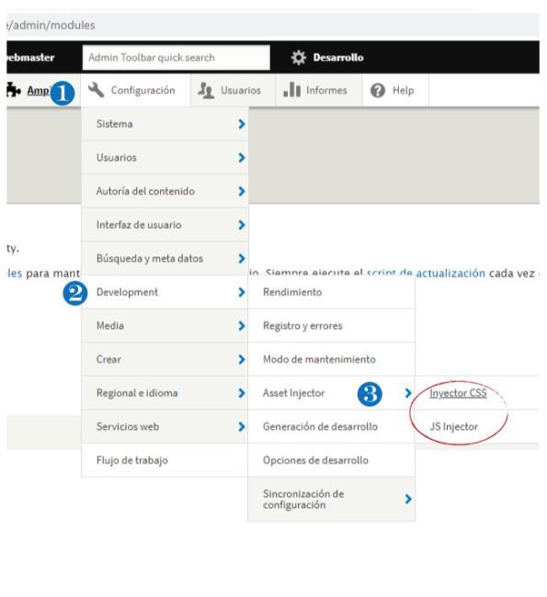547x597 pixels.
Task: Open Sincronización de configuración item
Action: pyautogui.click(x=331, y=499)
